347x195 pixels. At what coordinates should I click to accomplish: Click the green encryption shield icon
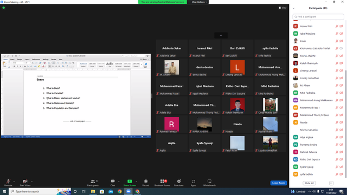tap(4, 8)
